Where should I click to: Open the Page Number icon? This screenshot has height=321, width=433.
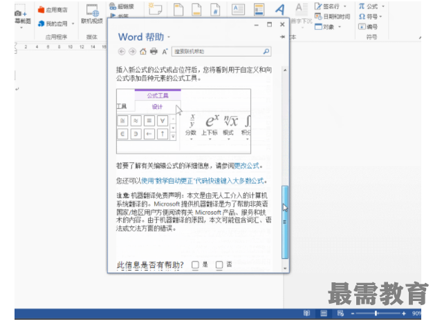[x=215, y=9]
